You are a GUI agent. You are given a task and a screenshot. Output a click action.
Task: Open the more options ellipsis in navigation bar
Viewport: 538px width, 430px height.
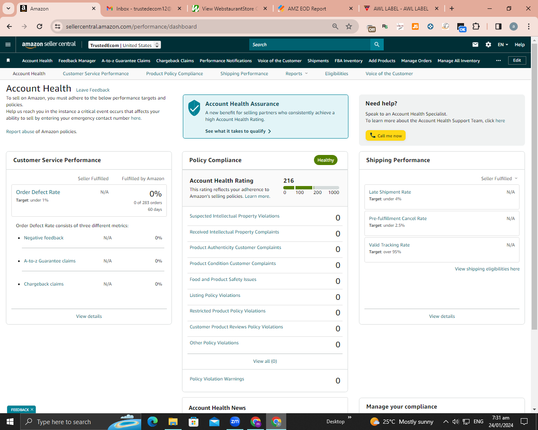[498, 60]
